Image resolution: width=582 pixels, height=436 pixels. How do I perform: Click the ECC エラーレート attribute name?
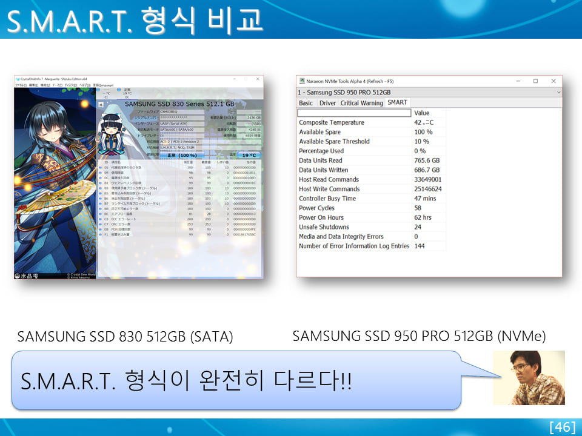coord(124,219)
